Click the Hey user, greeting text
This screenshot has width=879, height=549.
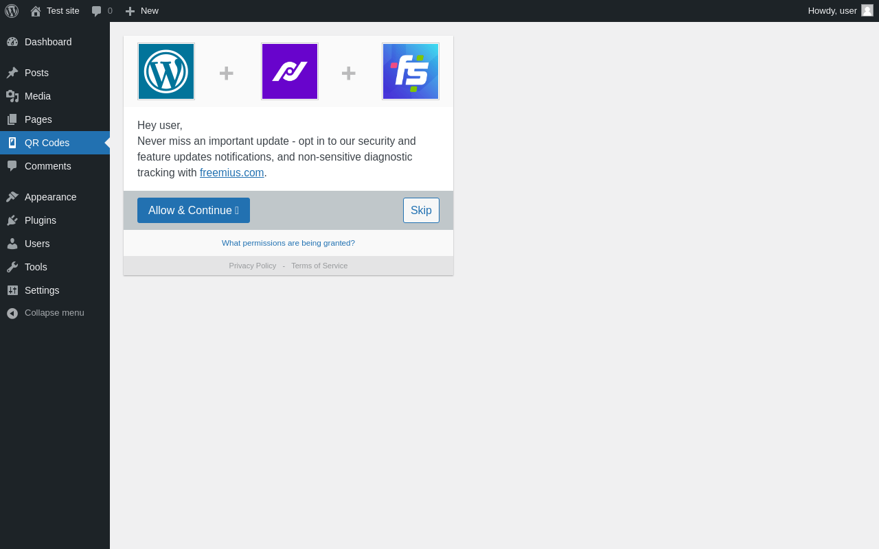pyautogui.click(x=160, y=126)
